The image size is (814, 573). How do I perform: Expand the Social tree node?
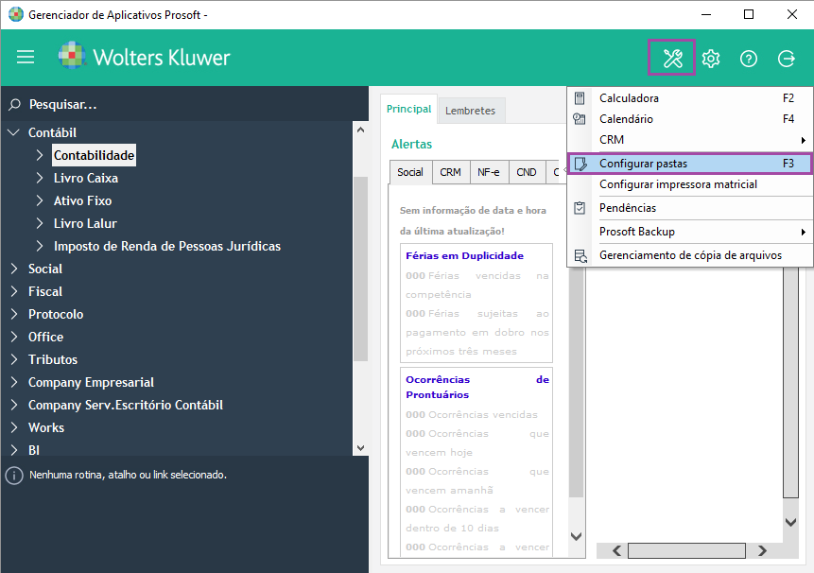pyautogui.click(x=14, y=269)
